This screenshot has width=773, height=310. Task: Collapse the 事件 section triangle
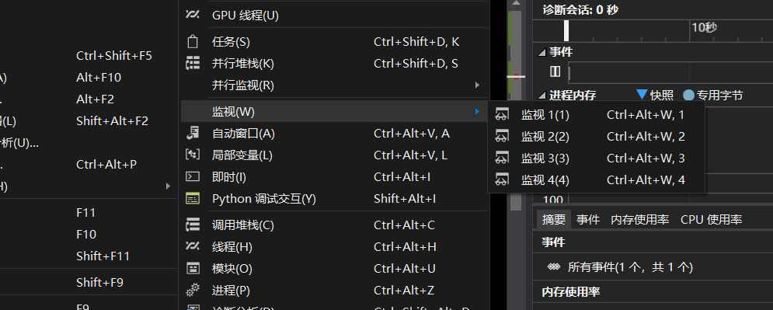(x=542, y=52)
